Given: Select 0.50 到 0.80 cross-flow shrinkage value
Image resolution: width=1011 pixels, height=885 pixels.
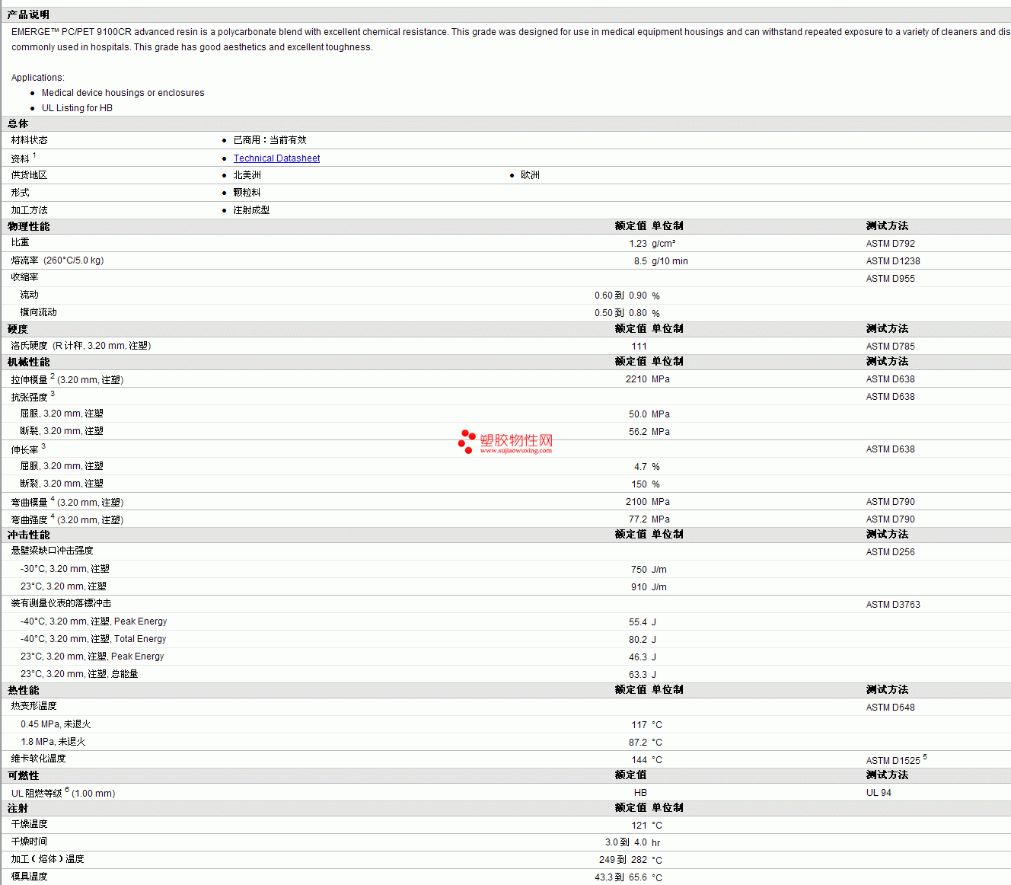Looking at the screenshot, I should pyautogui.click(x=620, y=313).
